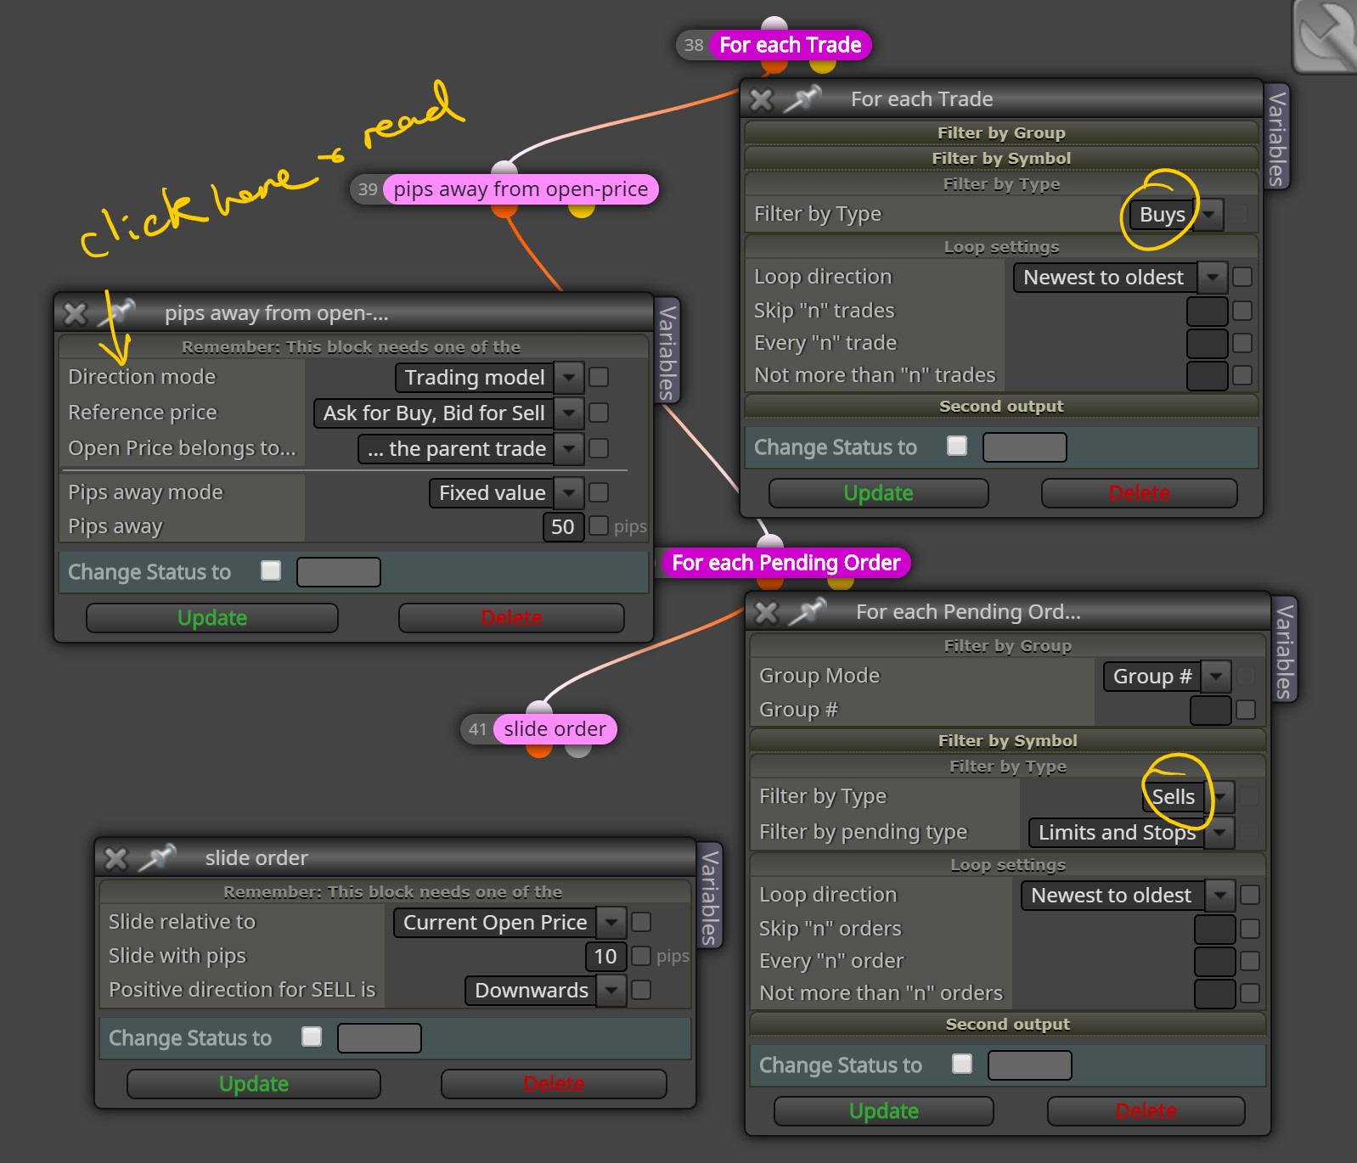Click the Not more than n orders field

pos(1215,994)
